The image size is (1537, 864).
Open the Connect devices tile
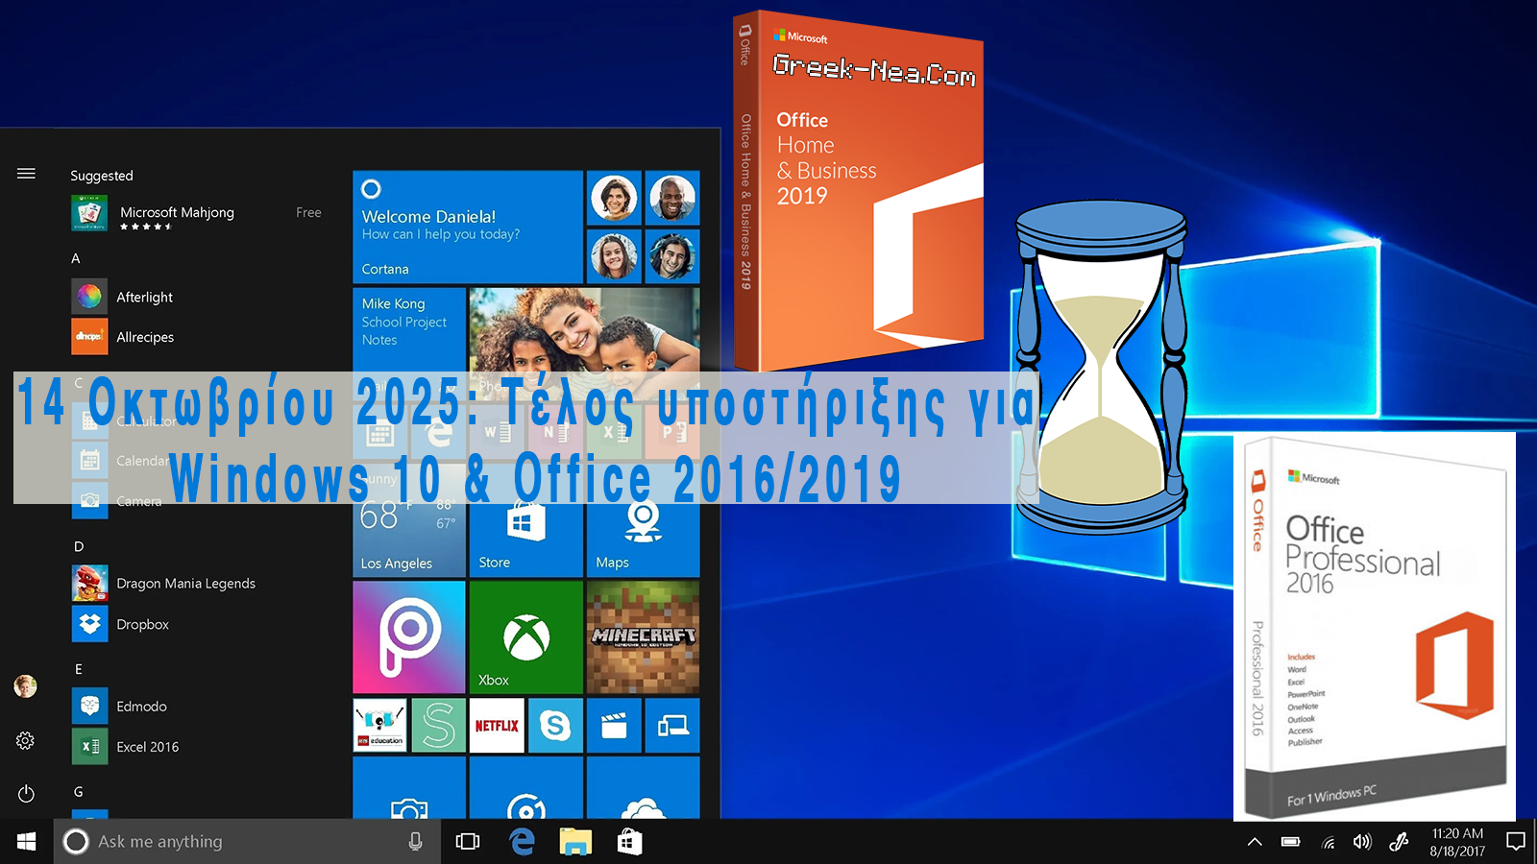672,725
